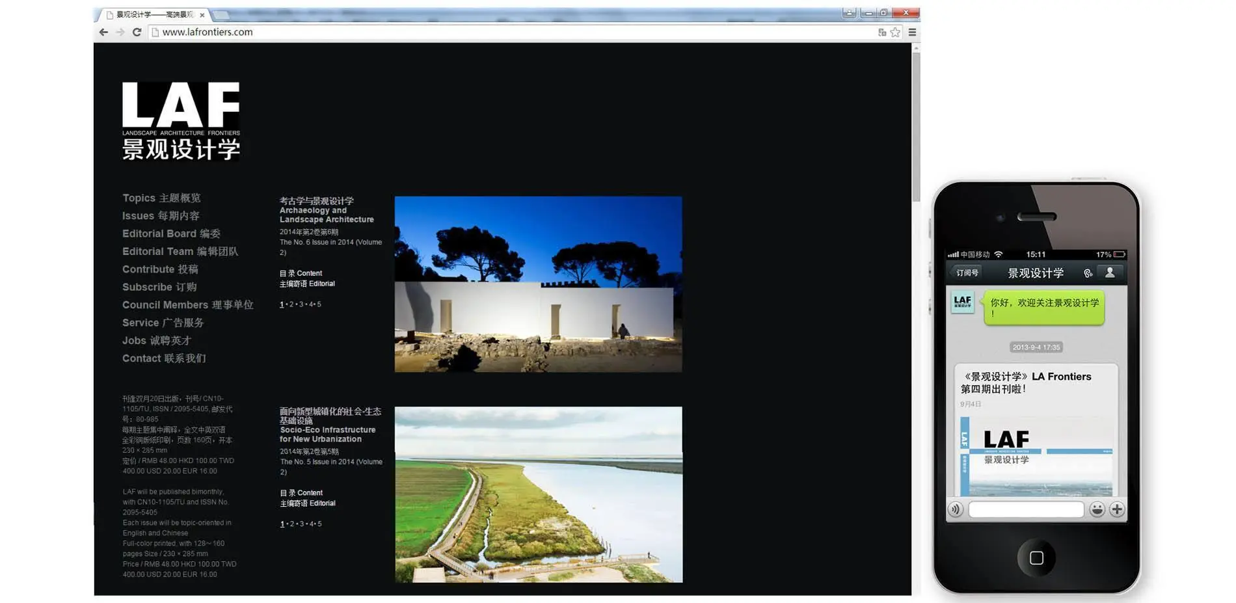Viewport: 1236px width, 603px height.
Task: Tap the chat message input field
Action: click(1026, 509)
